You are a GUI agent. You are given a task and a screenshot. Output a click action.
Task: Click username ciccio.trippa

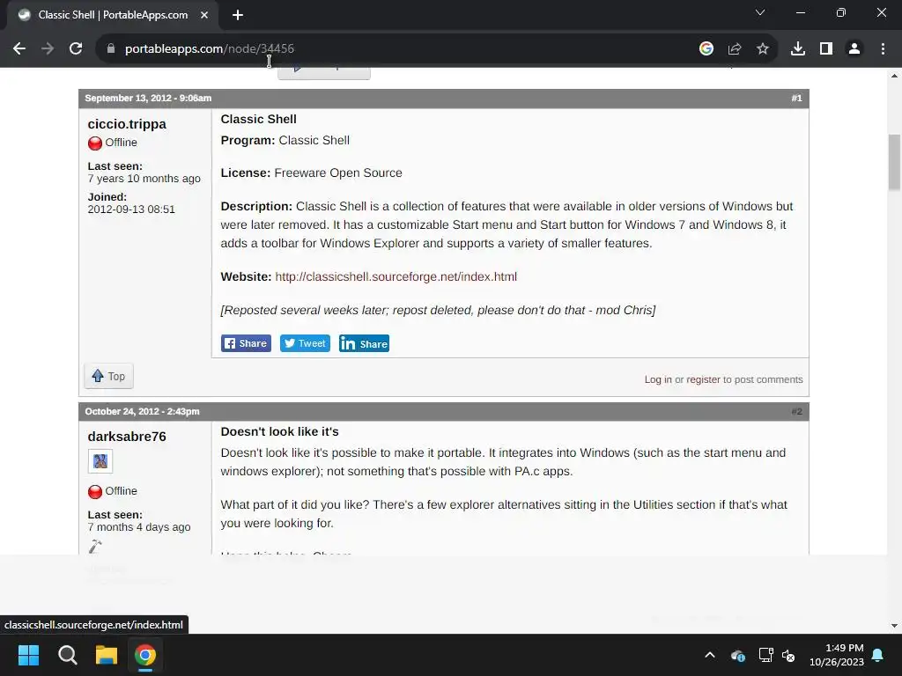coord(127,123)
